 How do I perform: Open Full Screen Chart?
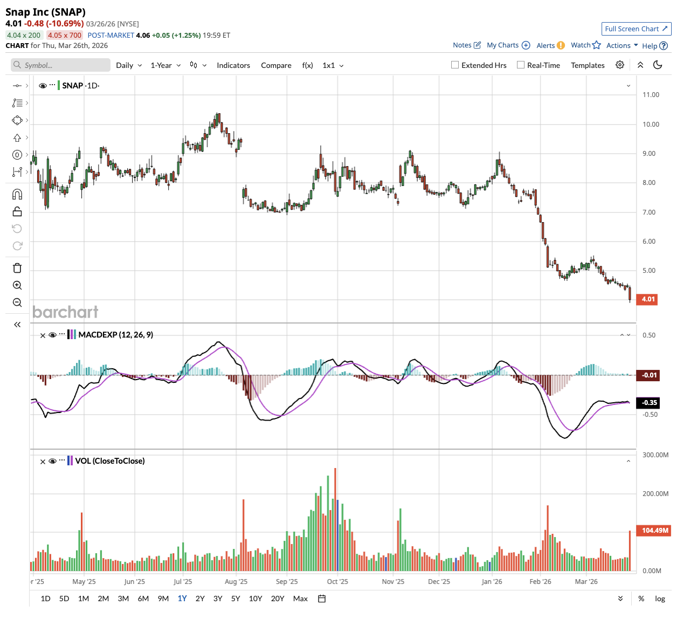point(636,29)
